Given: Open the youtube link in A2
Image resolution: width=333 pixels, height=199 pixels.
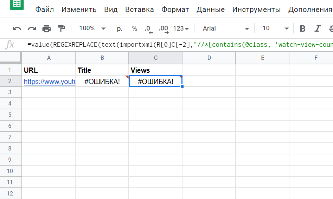Looking at the screenshot, I should click(50, 81).
